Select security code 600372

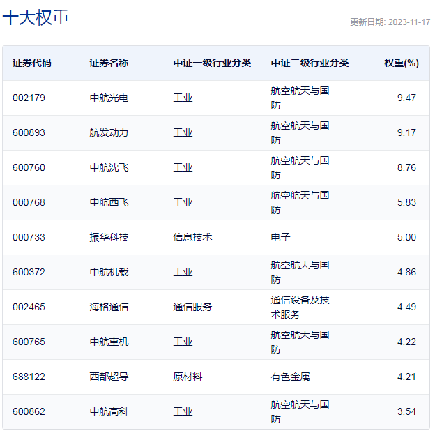(29, 272)
